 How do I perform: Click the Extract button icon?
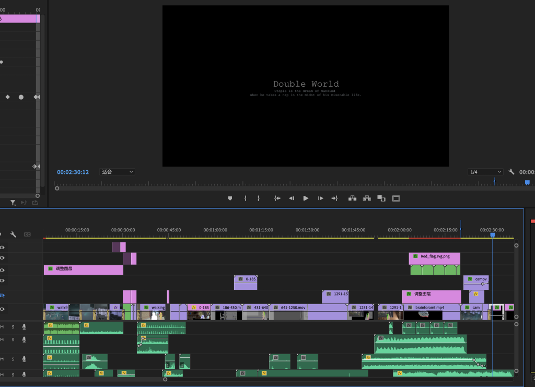[x=367, y=198]
